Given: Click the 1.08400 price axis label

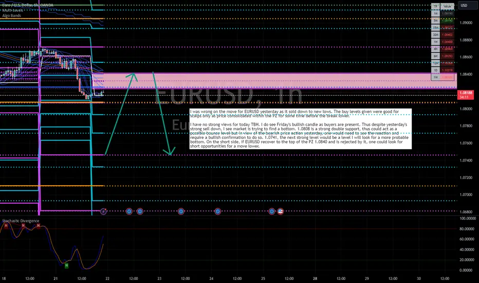Looking at the screenshot, I should 466,74.
